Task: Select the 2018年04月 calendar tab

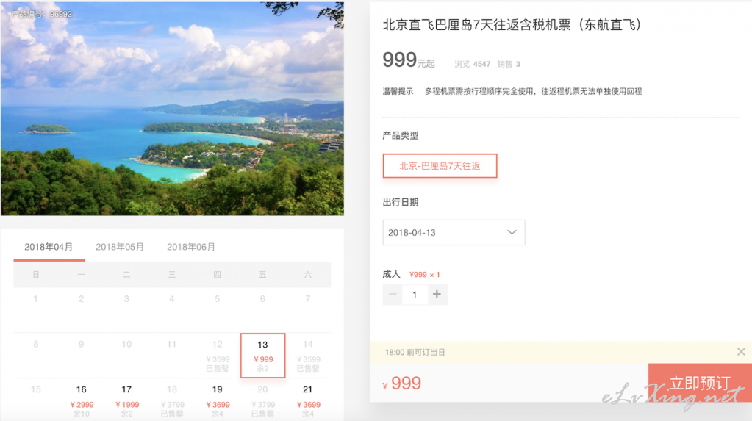Action: [x=49, y=247]
